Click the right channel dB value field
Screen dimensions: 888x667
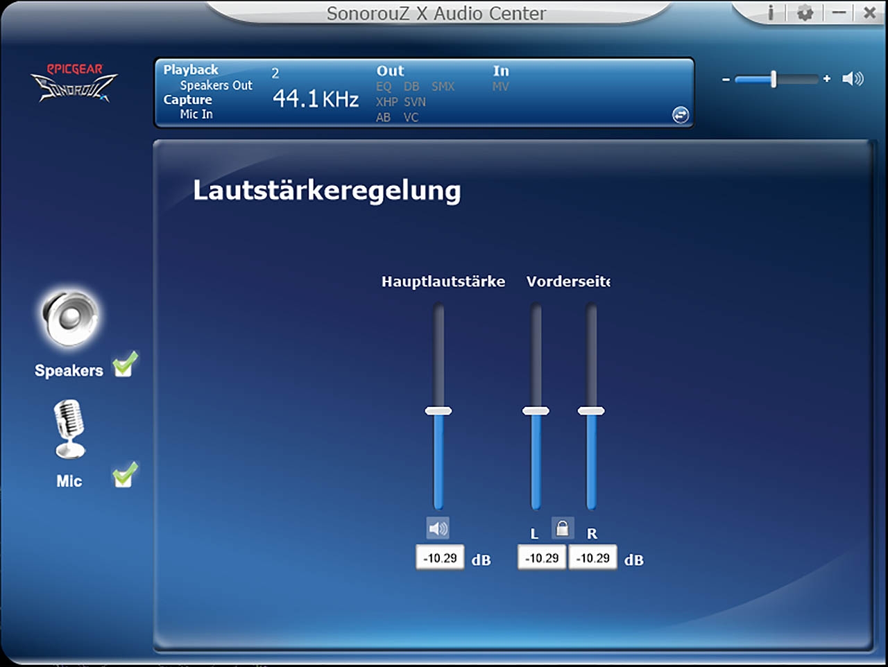coord(593,558)
